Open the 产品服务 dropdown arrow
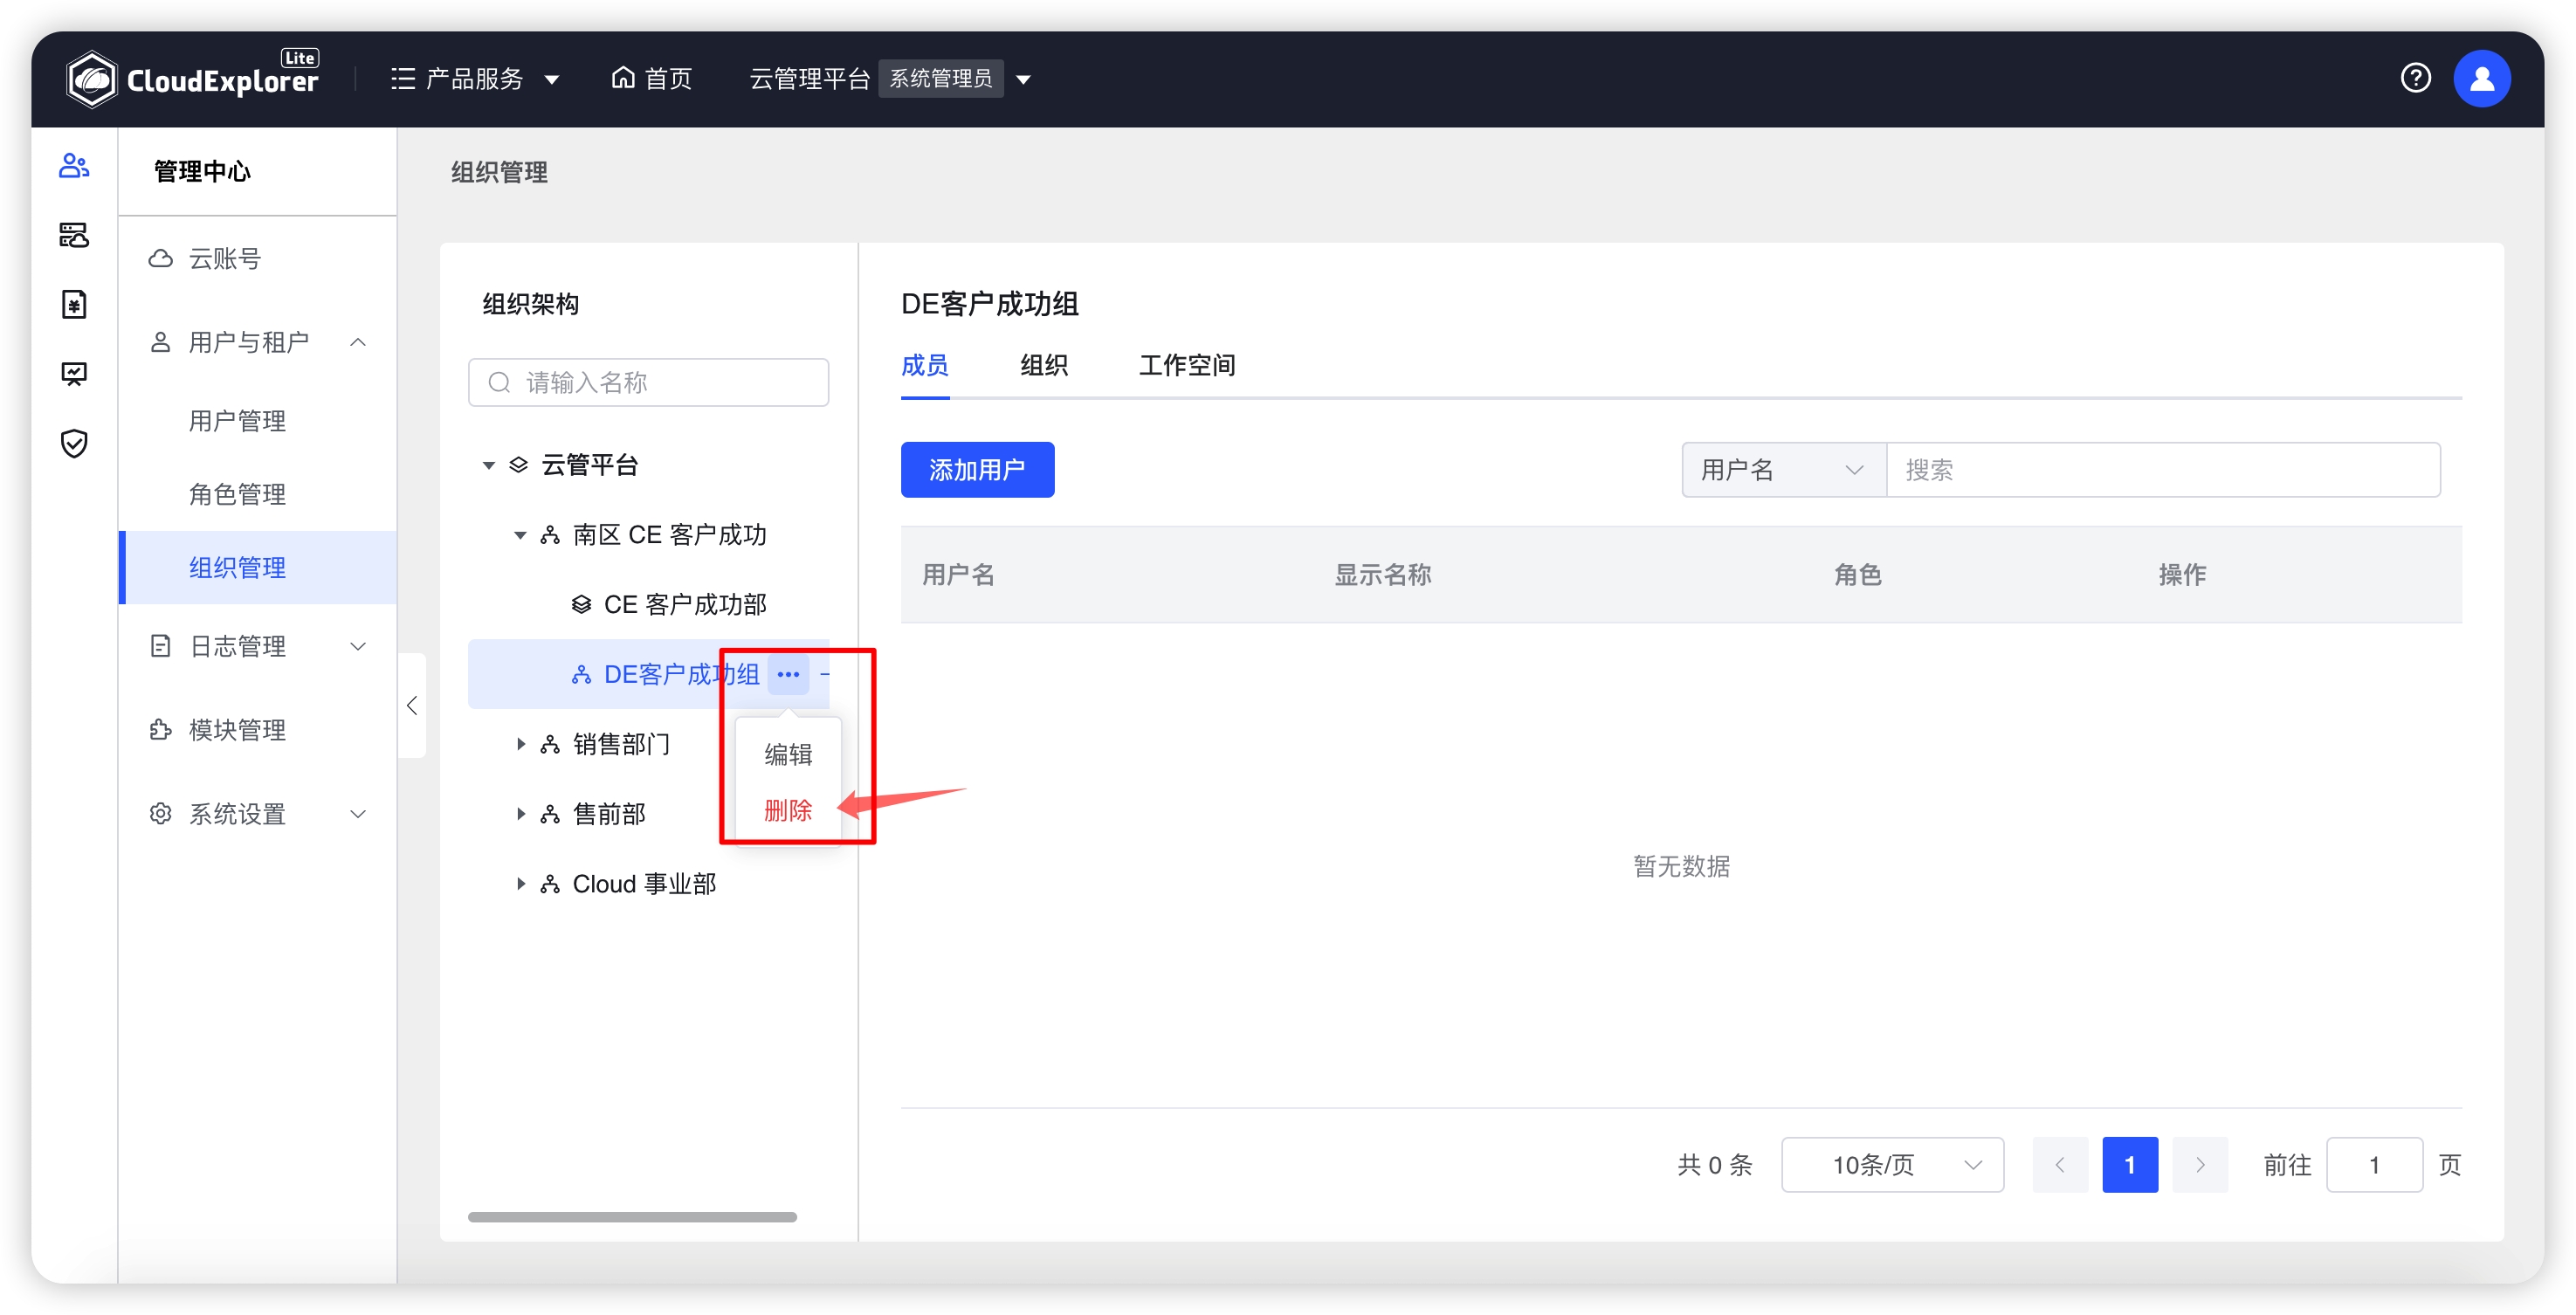Screen dimensions: 2576x1315 552,79
